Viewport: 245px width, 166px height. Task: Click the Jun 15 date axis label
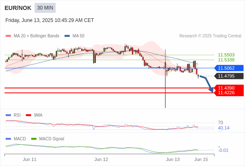201,159
